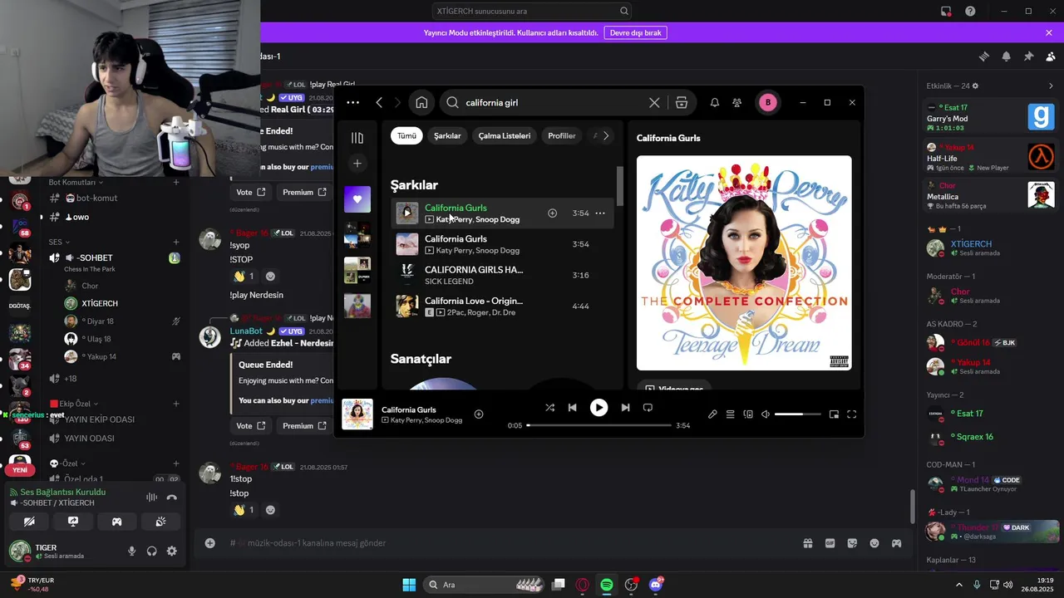
Task: Toggle shuffle in Spotify player
Action: [x=549, y=408]
